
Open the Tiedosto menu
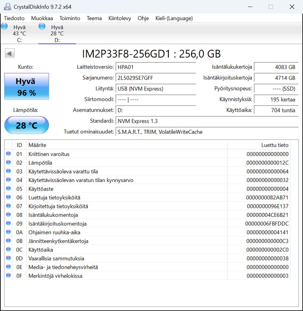(14, 18)
